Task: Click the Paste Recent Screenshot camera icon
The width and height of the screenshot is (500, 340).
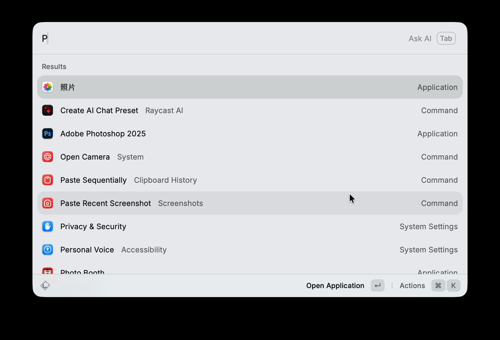Action: pos(47,203)
